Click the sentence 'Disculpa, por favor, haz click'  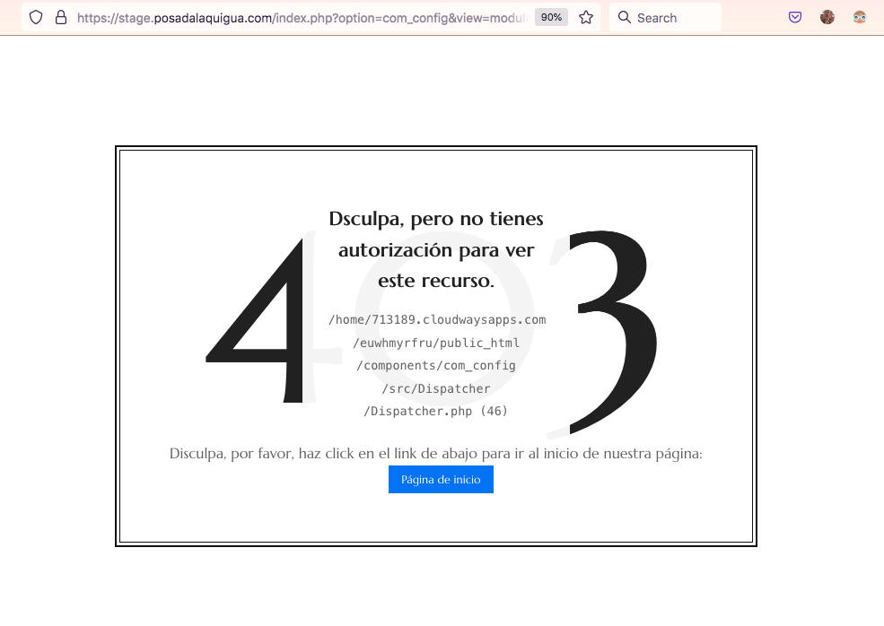tap(436, 454)
